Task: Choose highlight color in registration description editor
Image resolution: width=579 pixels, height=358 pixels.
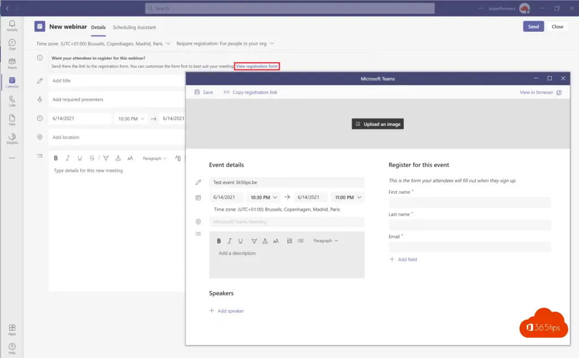Action: [254, 241]
